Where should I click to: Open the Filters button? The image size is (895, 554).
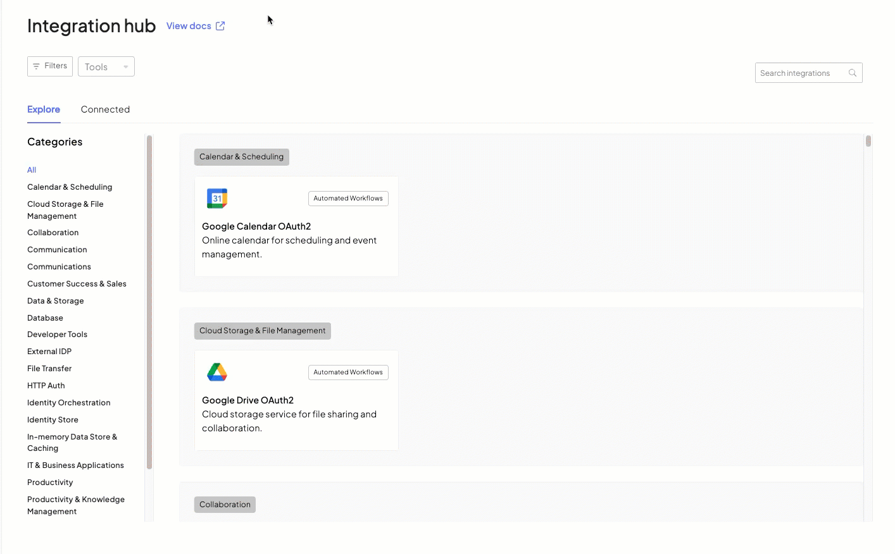pos(50,66)
